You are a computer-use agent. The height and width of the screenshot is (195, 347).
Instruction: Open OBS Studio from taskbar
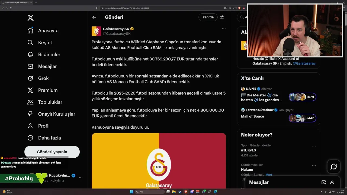210,192
